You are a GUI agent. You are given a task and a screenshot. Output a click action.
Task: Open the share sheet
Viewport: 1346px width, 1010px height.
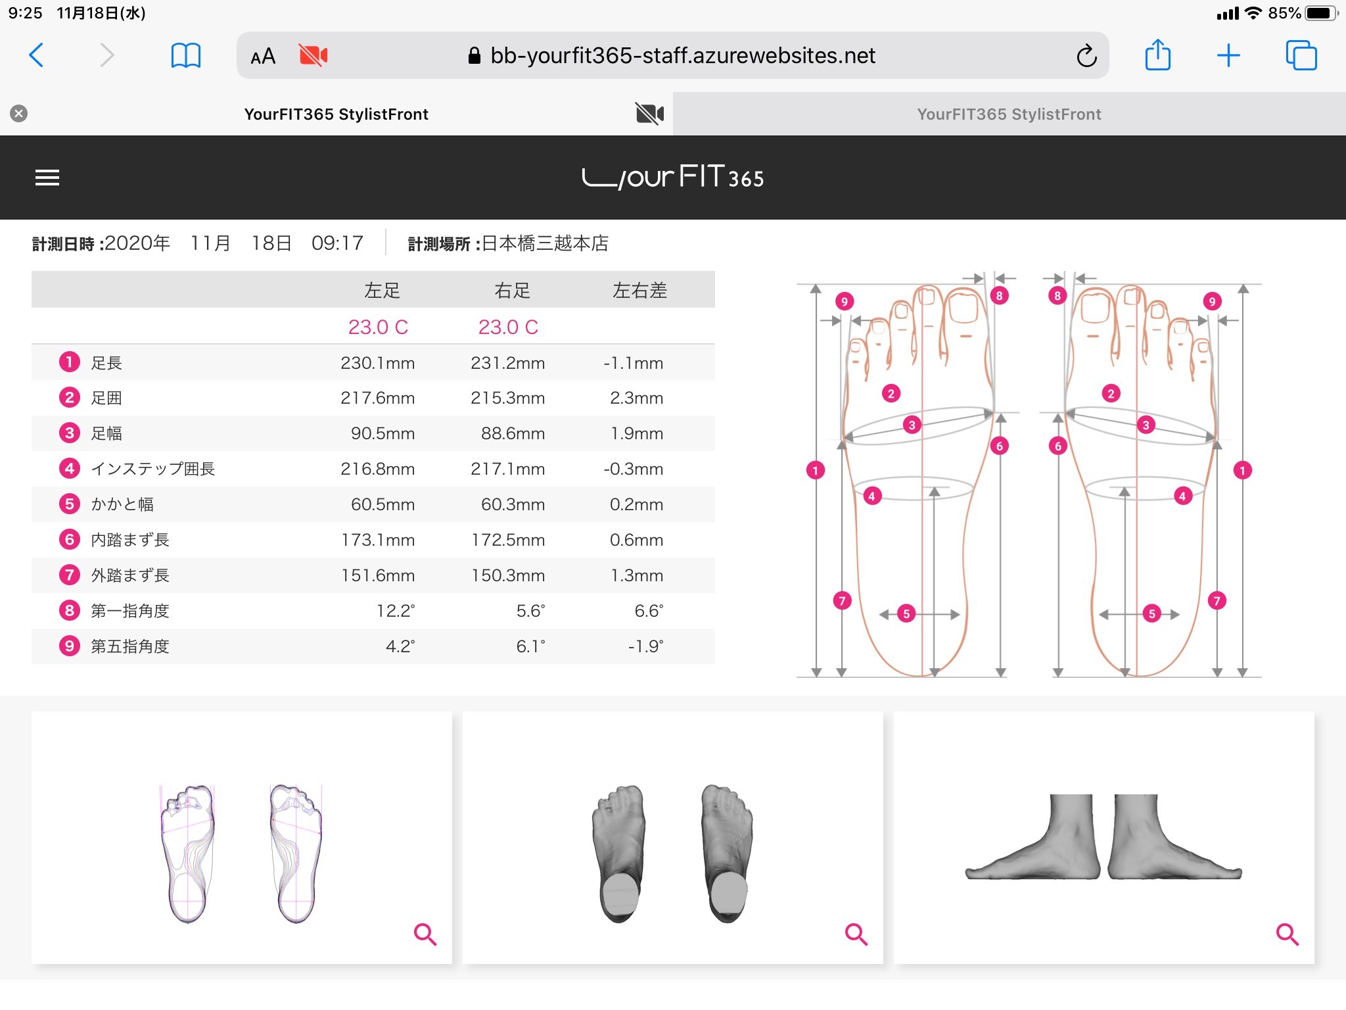tap(1157, 55)
